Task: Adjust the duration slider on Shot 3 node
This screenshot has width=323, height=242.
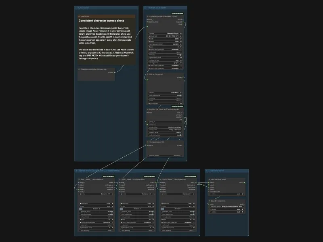Action: [x=178, y=209]
